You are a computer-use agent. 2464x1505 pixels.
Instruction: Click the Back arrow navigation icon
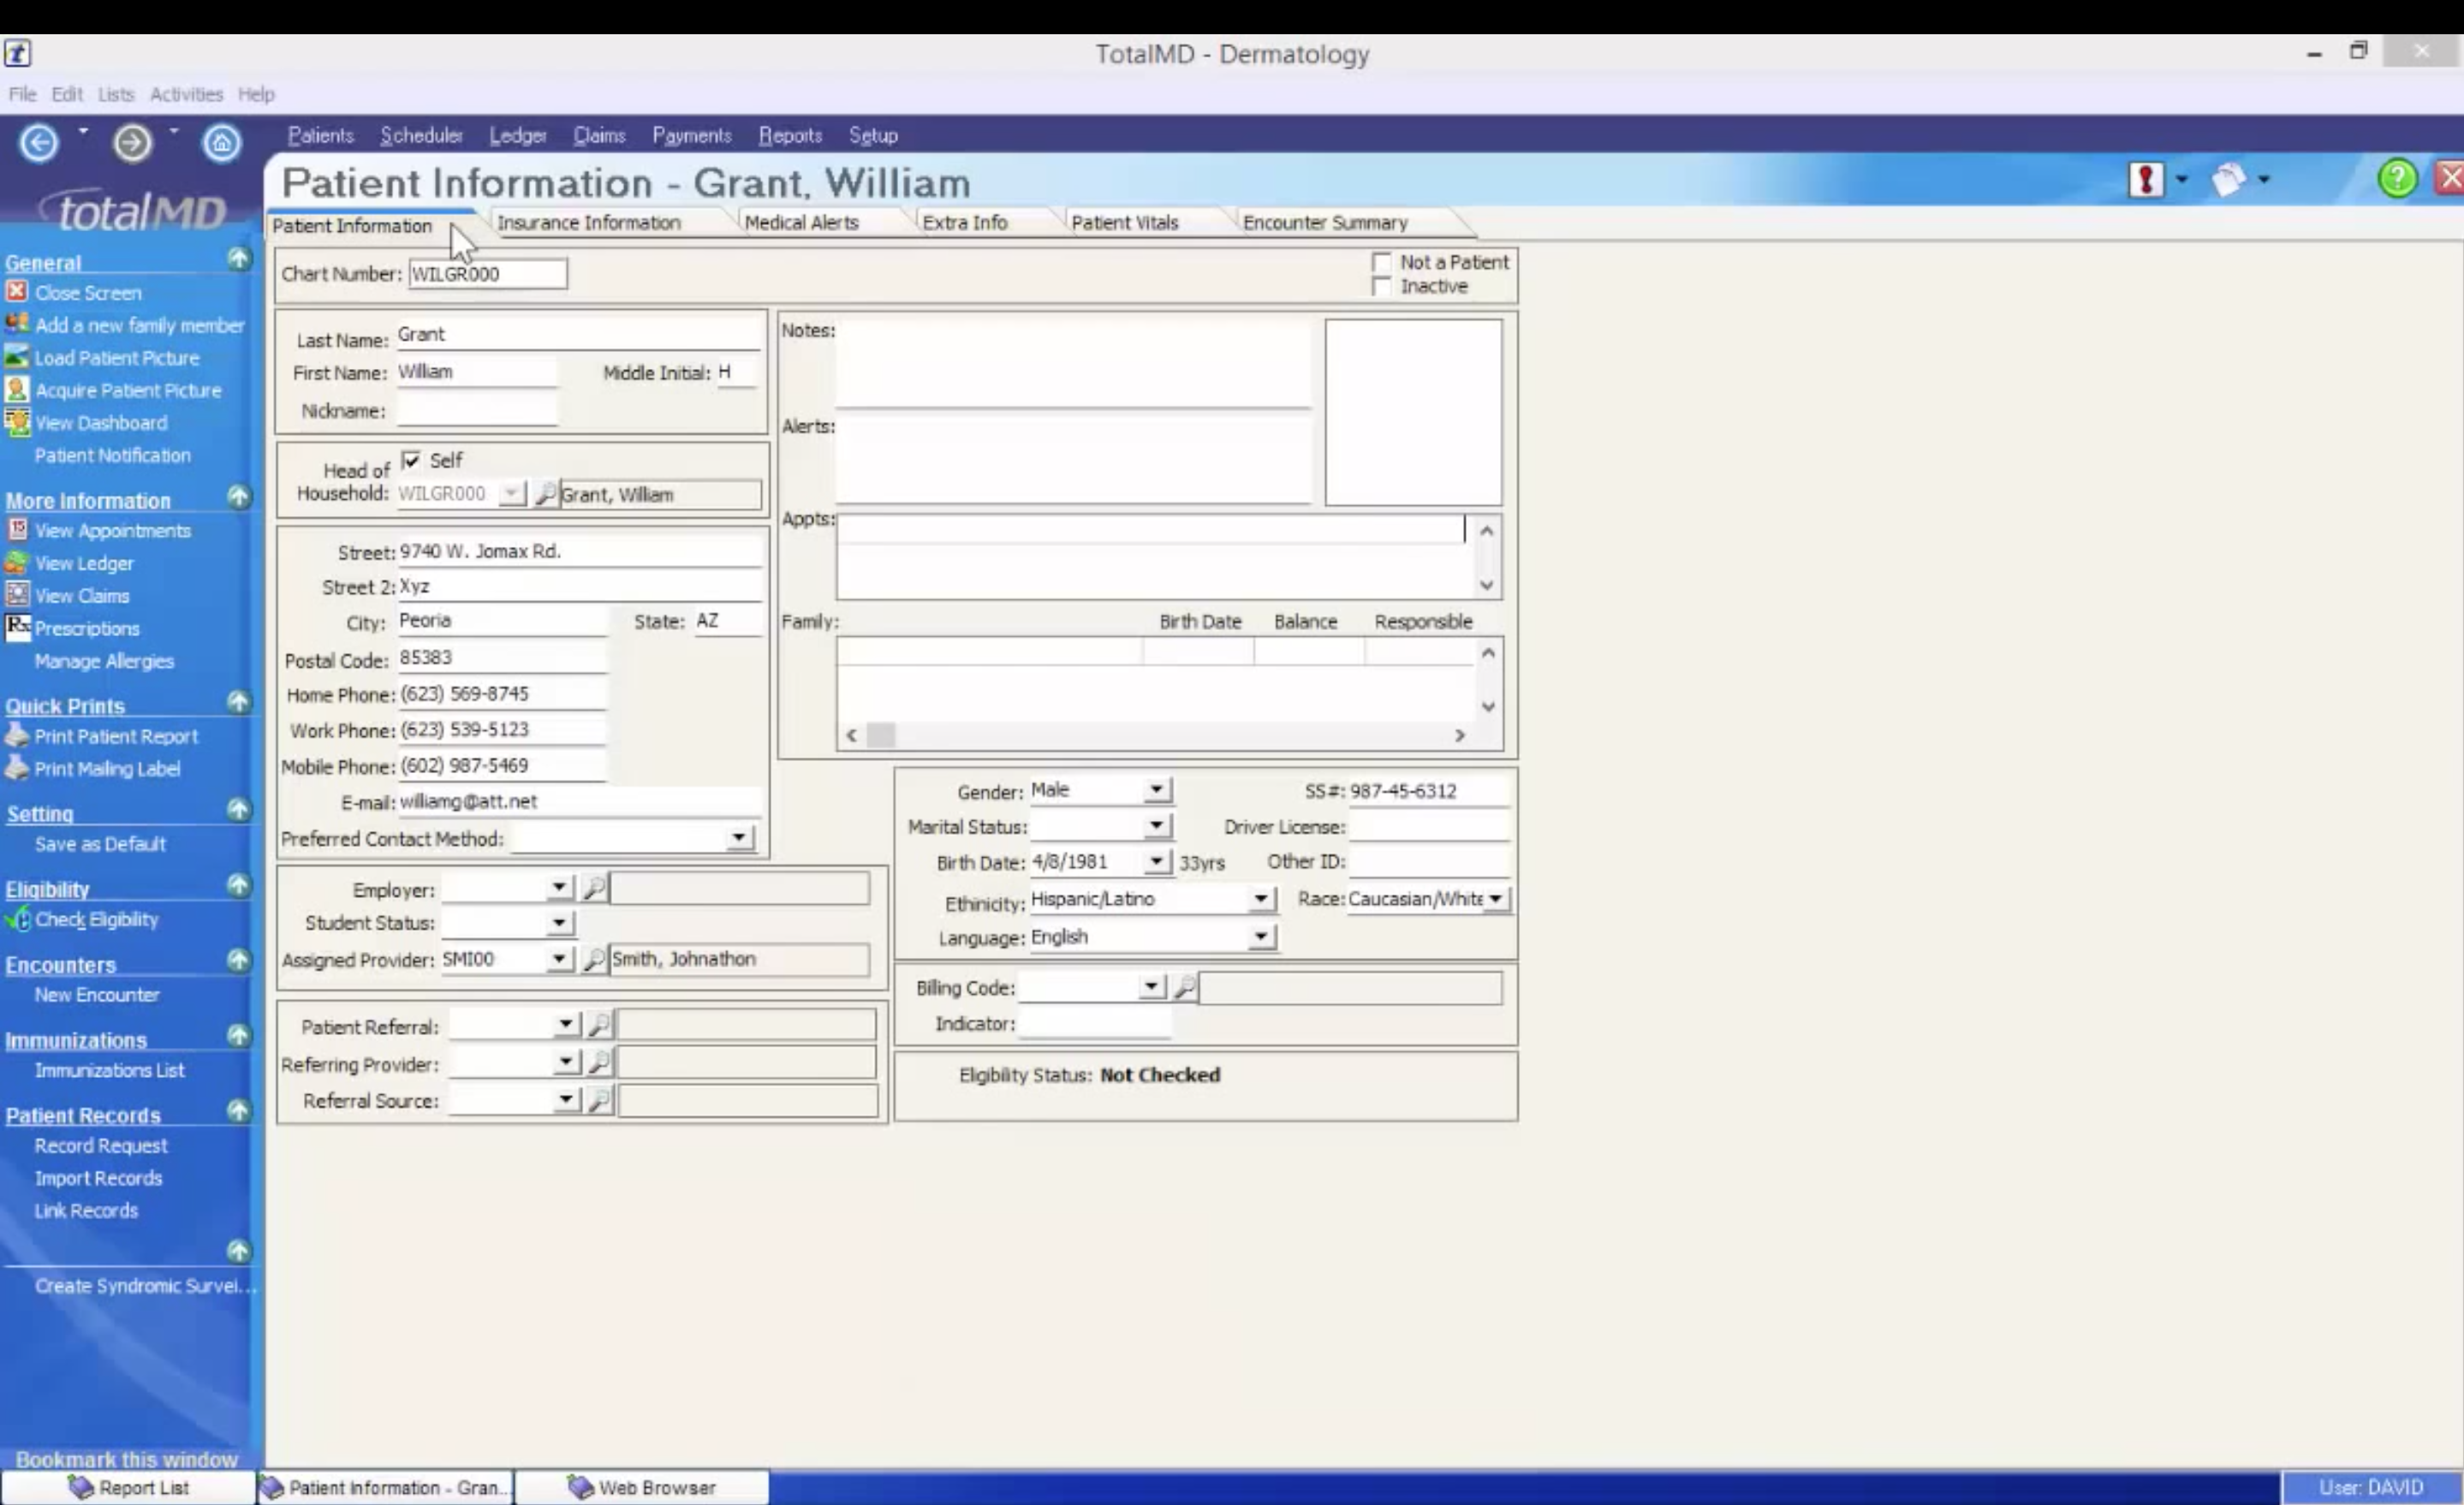[x=39, y=143]
